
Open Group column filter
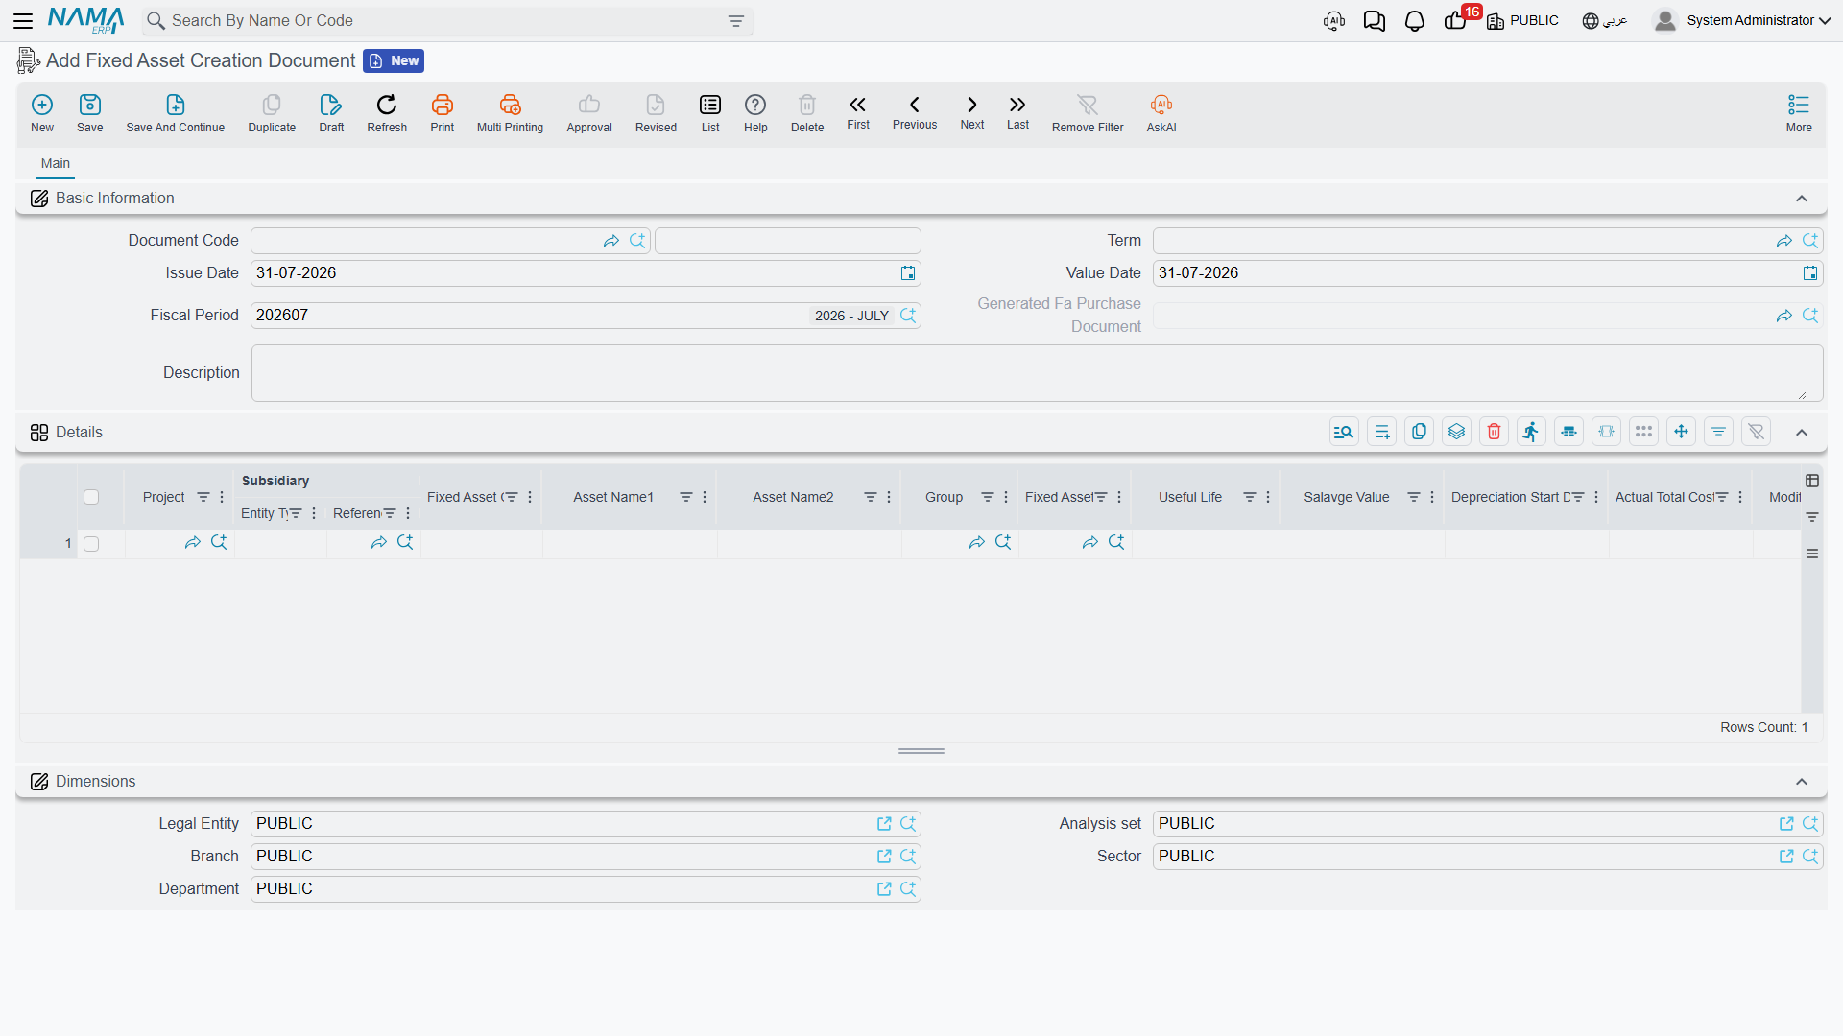(988, 497)
